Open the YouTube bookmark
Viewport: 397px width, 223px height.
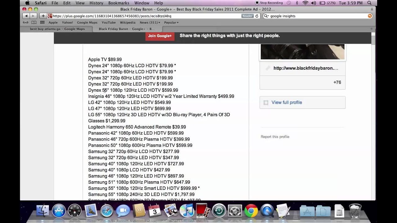coord(109,22)
